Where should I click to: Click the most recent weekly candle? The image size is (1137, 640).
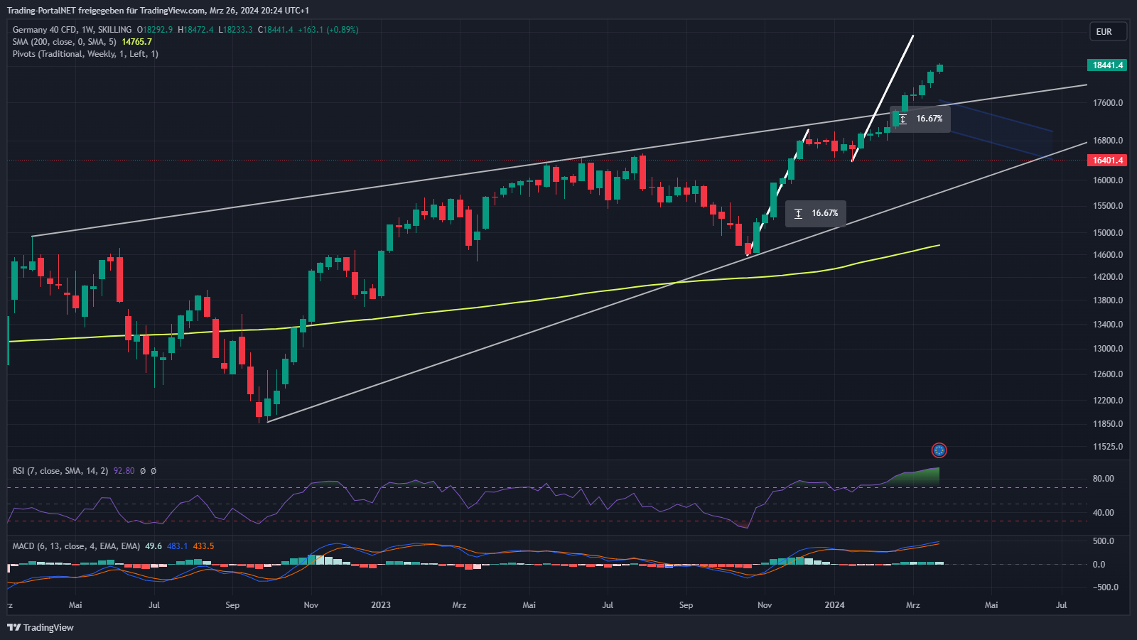point(939,68)
